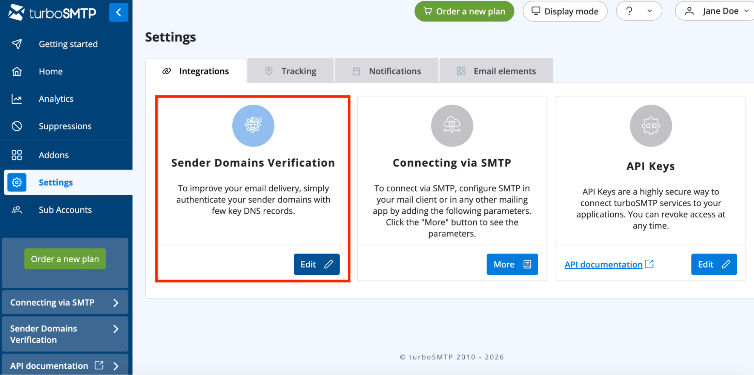Click document icon in the More button
The width and height of the screenshot is (754, 375).
(527, 264)
